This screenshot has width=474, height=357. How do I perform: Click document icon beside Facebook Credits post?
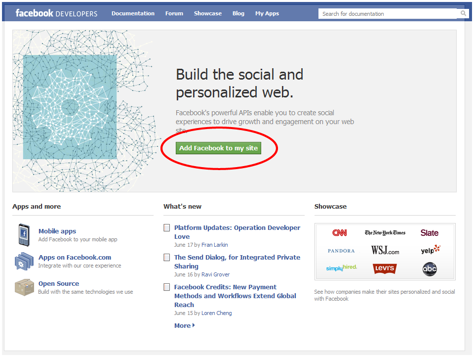click(x=166, y=287)
